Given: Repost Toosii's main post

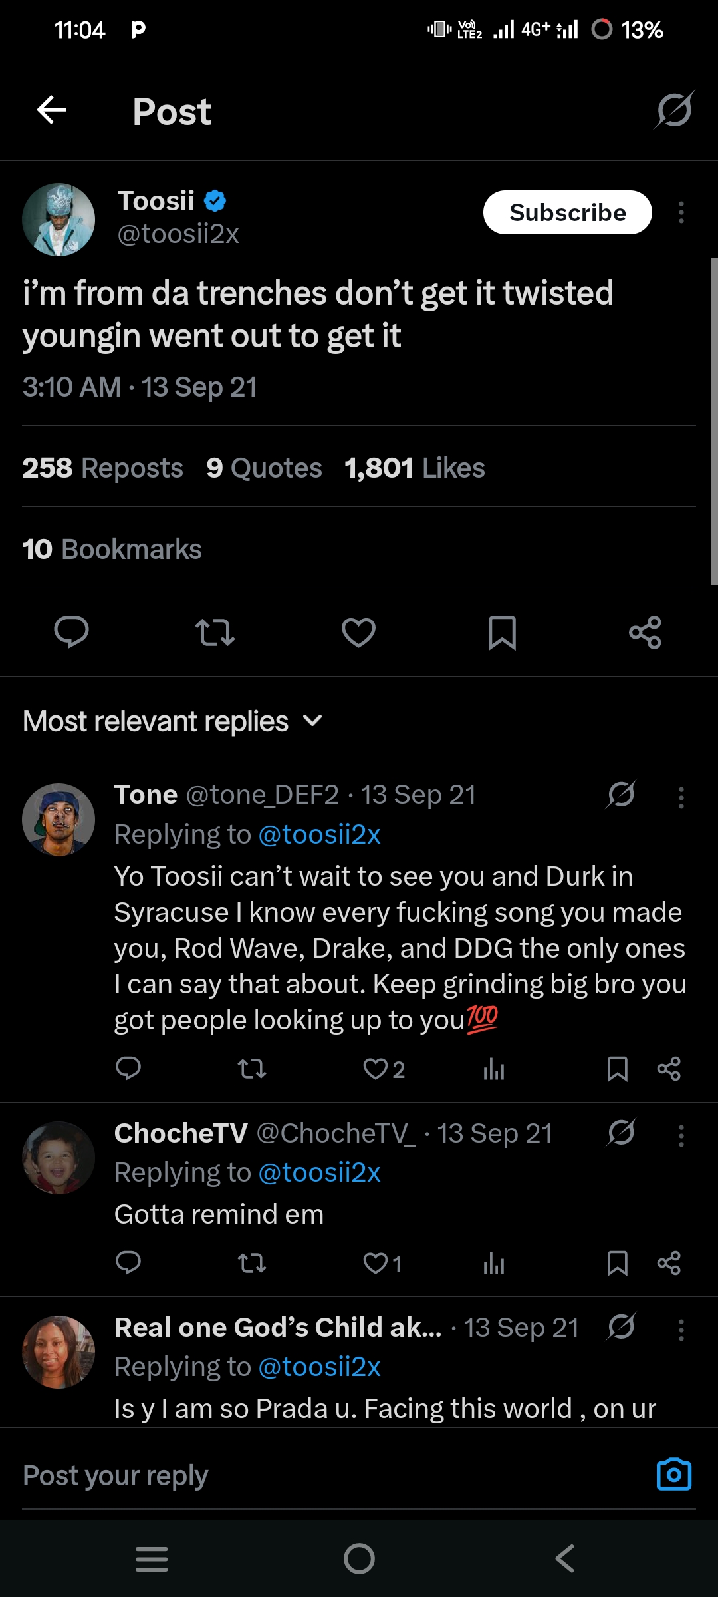Looking at the screenshot, I should pyautogui.click(x=215, y=632).
